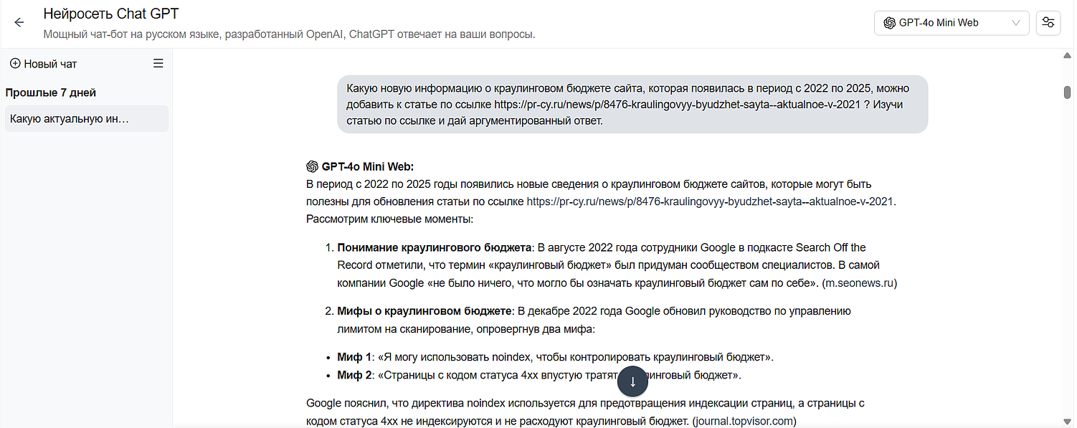Click the scrollbar down arrow
Image resolution: width=1077 pixels, height=428 pixels.
pos(1068,422)
